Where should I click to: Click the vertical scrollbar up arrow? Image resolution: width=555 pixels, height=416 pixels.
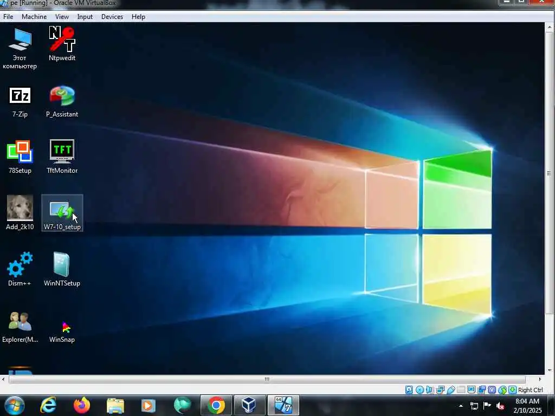tap(549, 27)
